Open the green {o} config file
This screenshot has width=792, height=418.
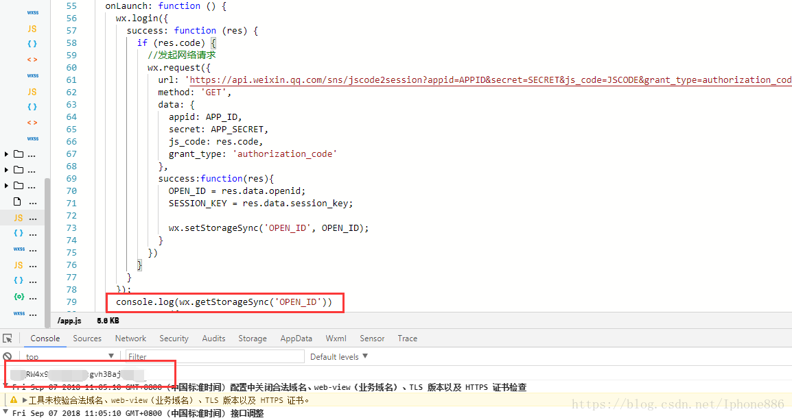point(19,297)
